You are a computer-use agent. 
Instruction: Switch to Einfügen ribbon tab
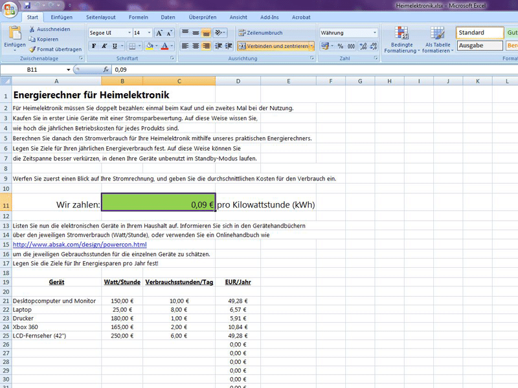[x=62, y=17]
